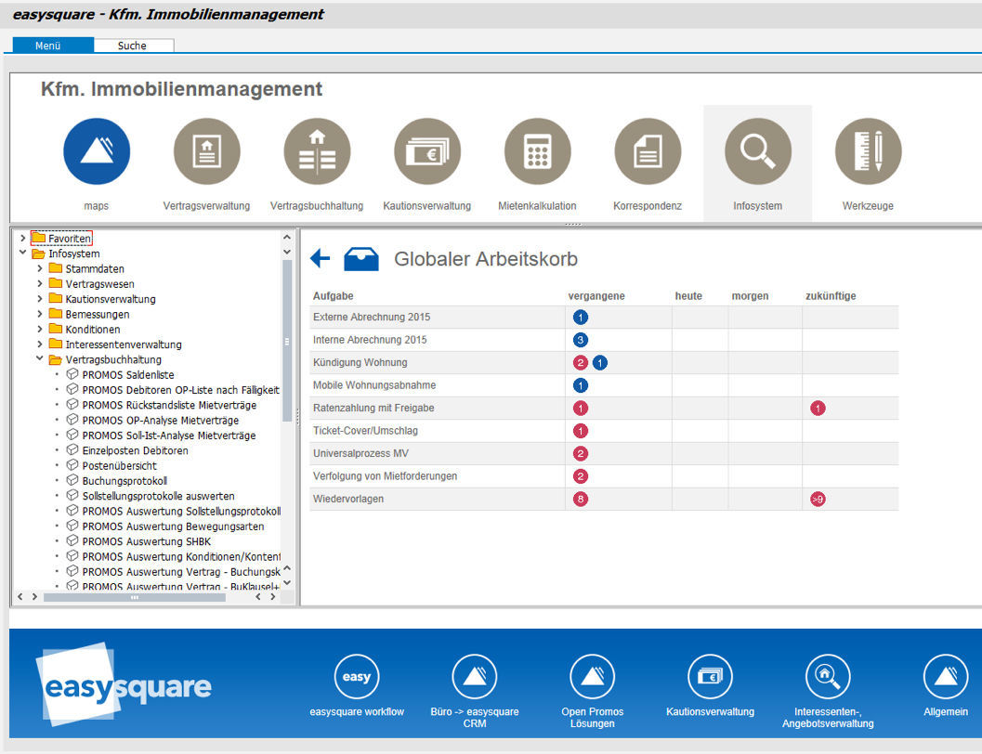Image resolution: width=982 pixels, height=754 pixels.
Task: Expand the Stammdaten folder
Action: 38,268
